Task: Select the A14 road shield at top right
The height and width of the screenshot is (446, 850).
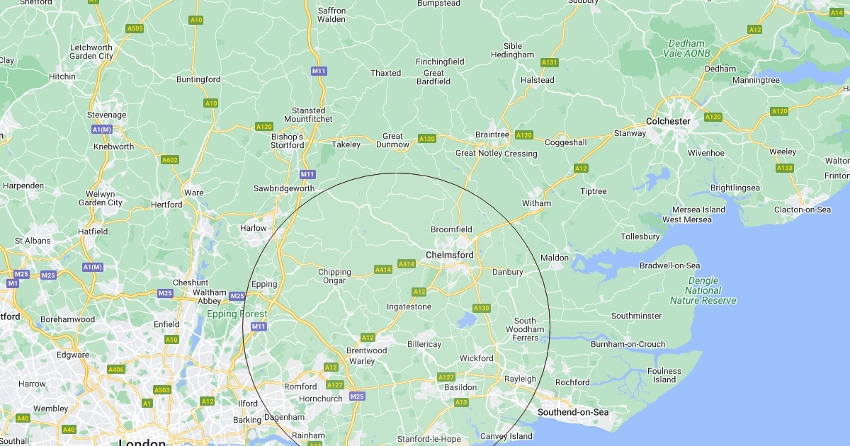Action: tap(836, 13)
